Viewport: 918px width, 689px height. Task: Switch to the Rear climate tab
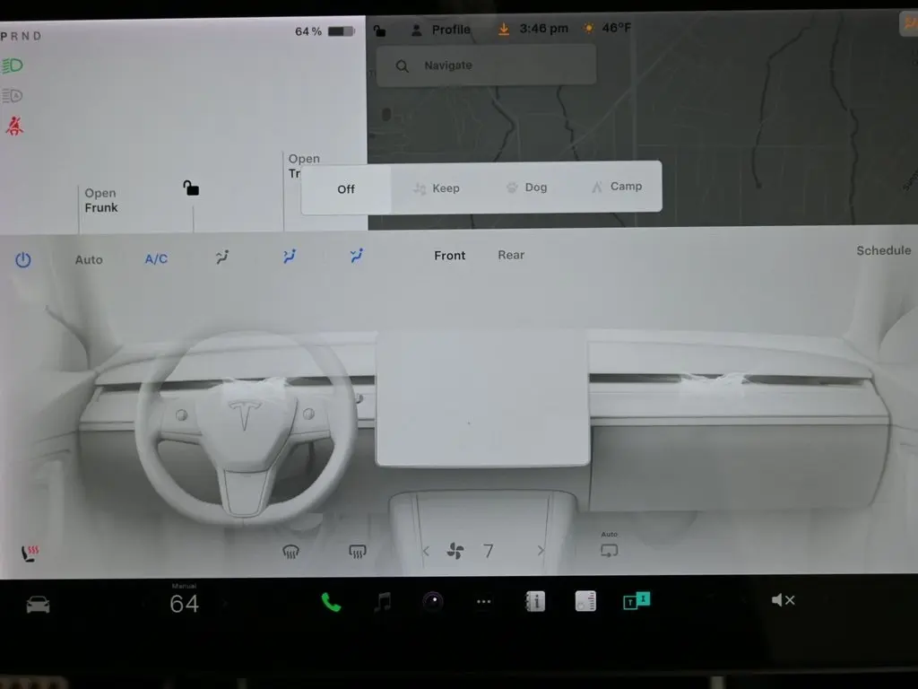click(x=511, y=256)
